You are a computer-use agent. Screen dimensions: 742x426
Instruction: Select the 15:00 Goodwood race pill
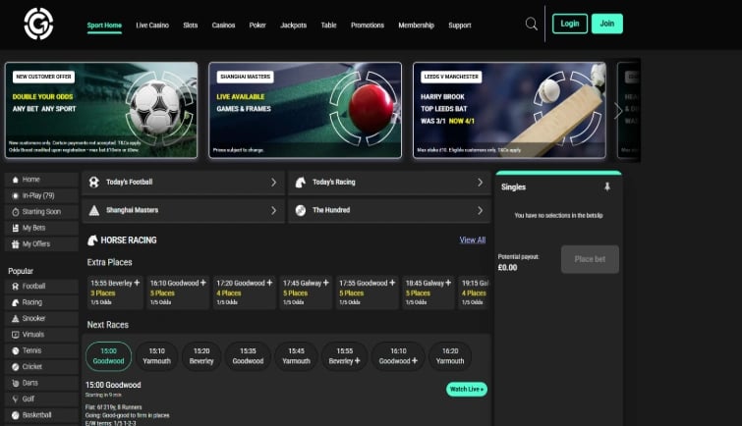(108, 356)
